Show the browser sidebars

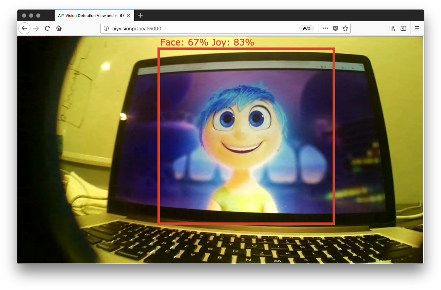coord(403,28)
